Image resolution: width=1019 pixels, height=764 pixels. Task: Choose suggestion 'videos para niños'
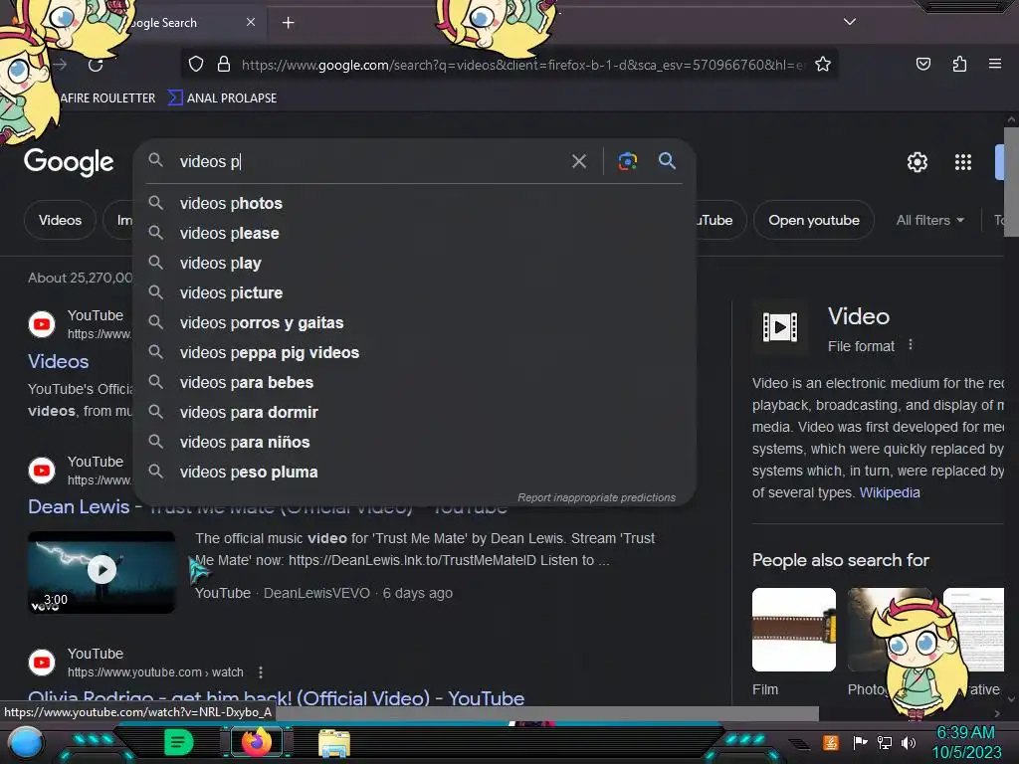[x=415, y=443]
